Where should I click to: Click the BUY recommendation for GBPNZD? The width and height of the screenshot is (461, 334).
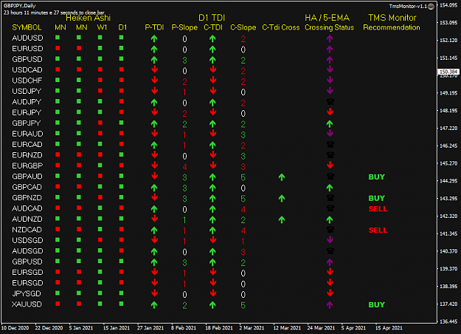click(x=377, y=198)
